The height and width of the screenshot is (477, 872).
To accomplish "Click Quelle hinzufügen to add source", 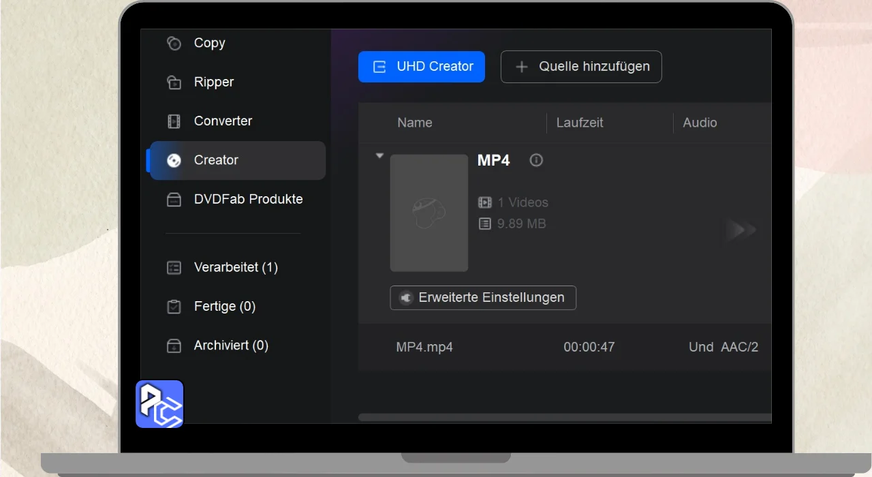I will [x=581, y=67].
